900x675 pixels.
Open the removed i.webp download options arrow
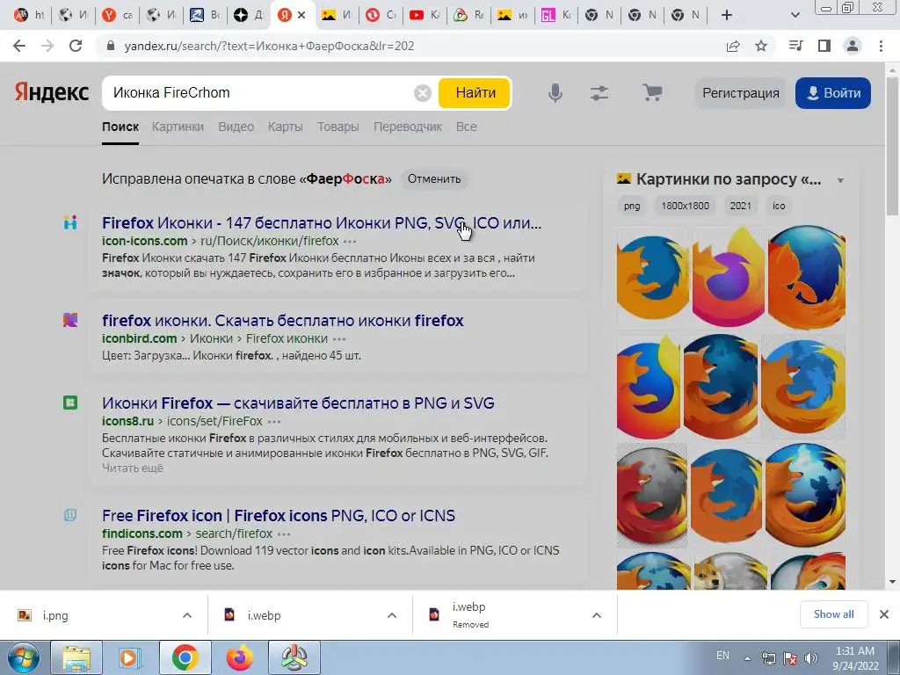coord(597,615)
